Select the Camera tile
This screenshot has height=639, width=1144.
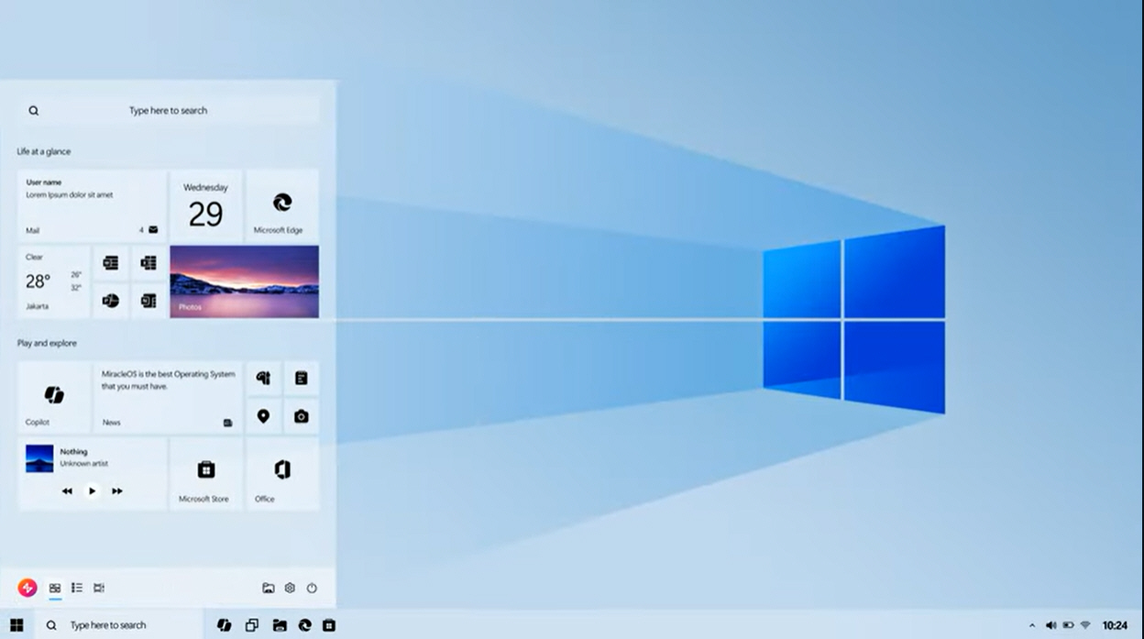(x=302, y=416)
